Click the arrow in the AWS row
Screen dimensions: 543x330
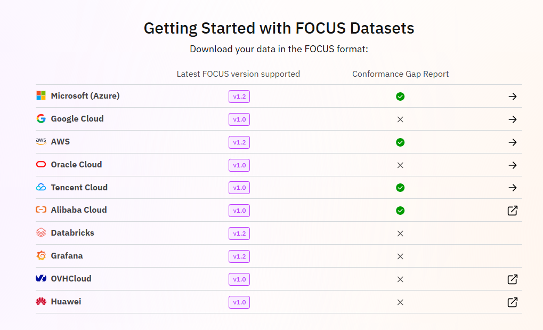tap(513, 142)
